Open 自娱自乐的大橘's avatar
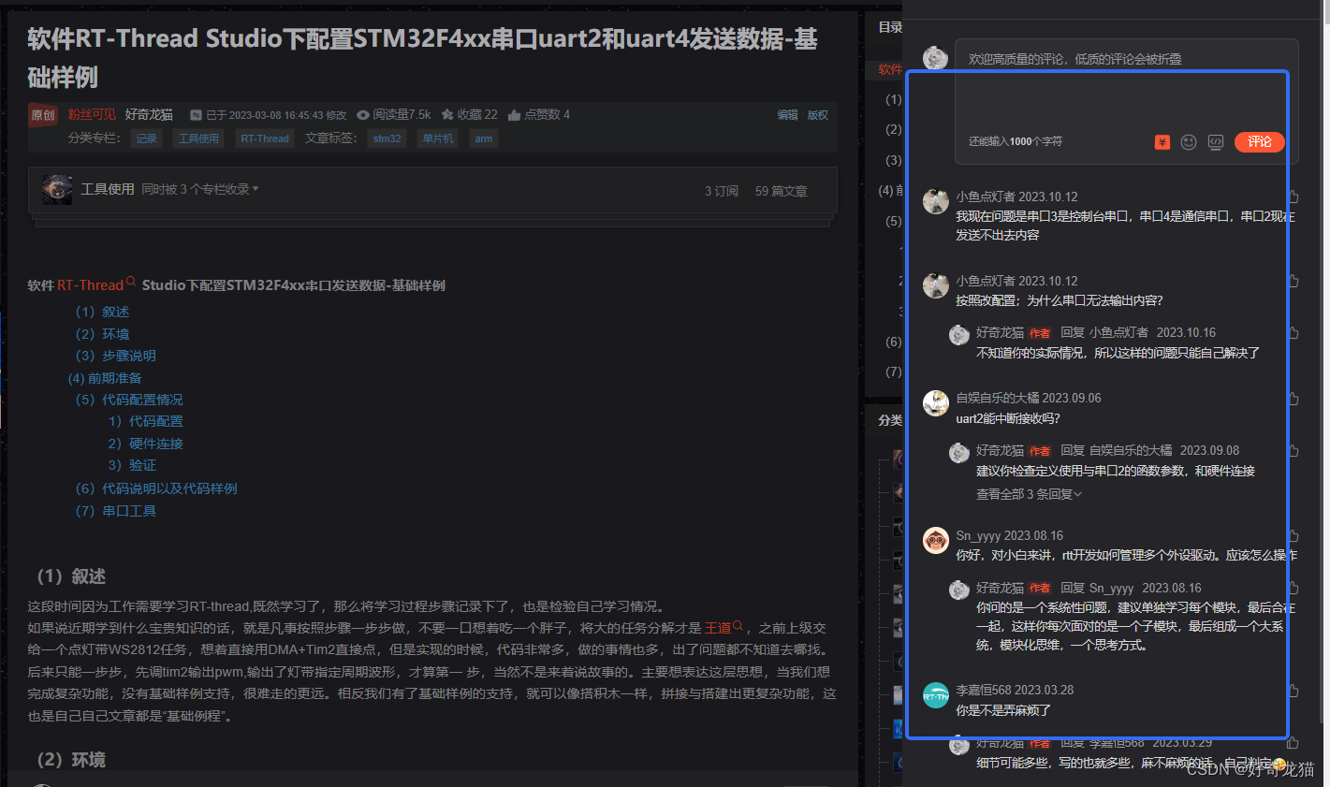This screenshot has height=787, width=1330. (936, 403)
